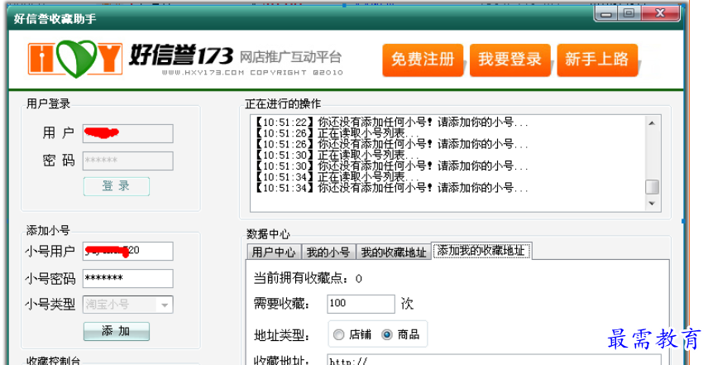Click the 小号用户 input field
Image resolution: width=708 pixels, height=365 pixels.
[127, 251]
